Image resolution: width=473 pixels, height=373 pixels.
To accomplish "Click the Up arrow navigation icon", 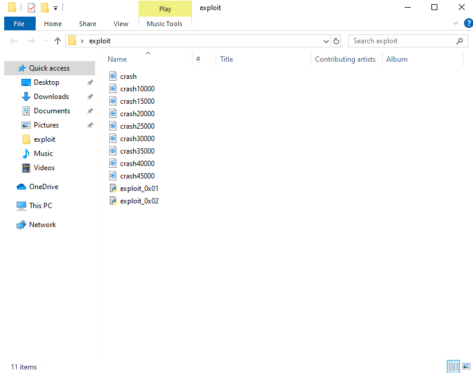I will (57, 41).
